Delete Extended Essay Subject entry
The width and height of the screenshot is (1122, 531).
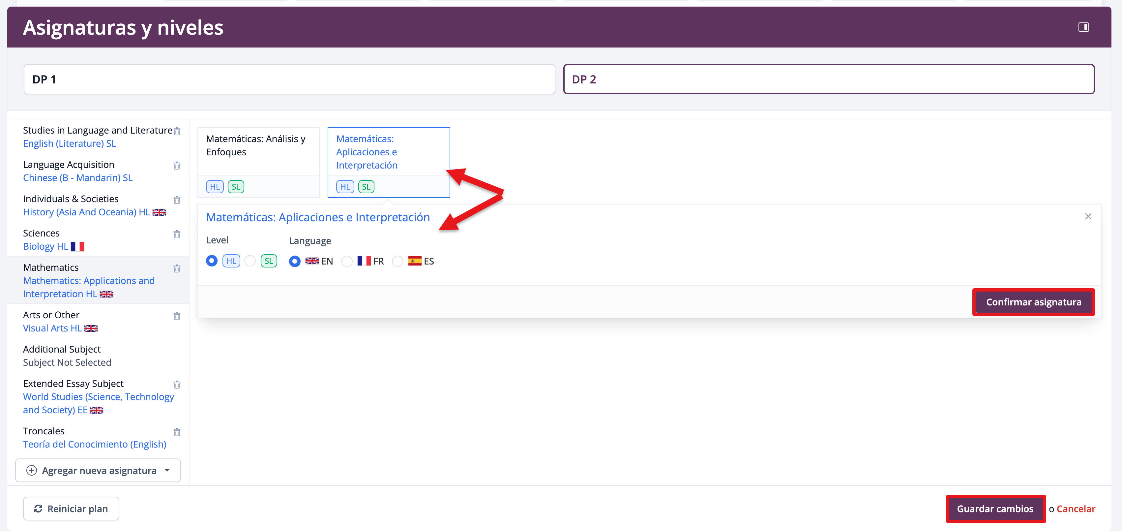[x=177, y=385]
